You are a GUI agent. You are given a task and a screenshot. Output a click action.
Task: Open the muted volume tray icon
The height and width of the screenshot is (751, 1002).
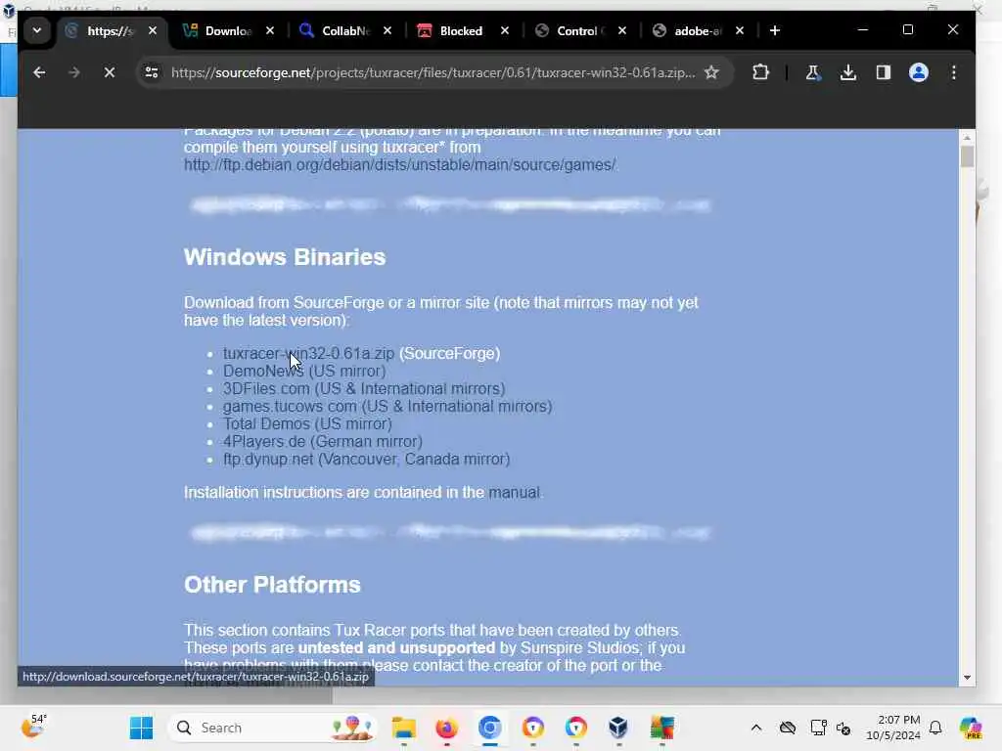point(843,728)
